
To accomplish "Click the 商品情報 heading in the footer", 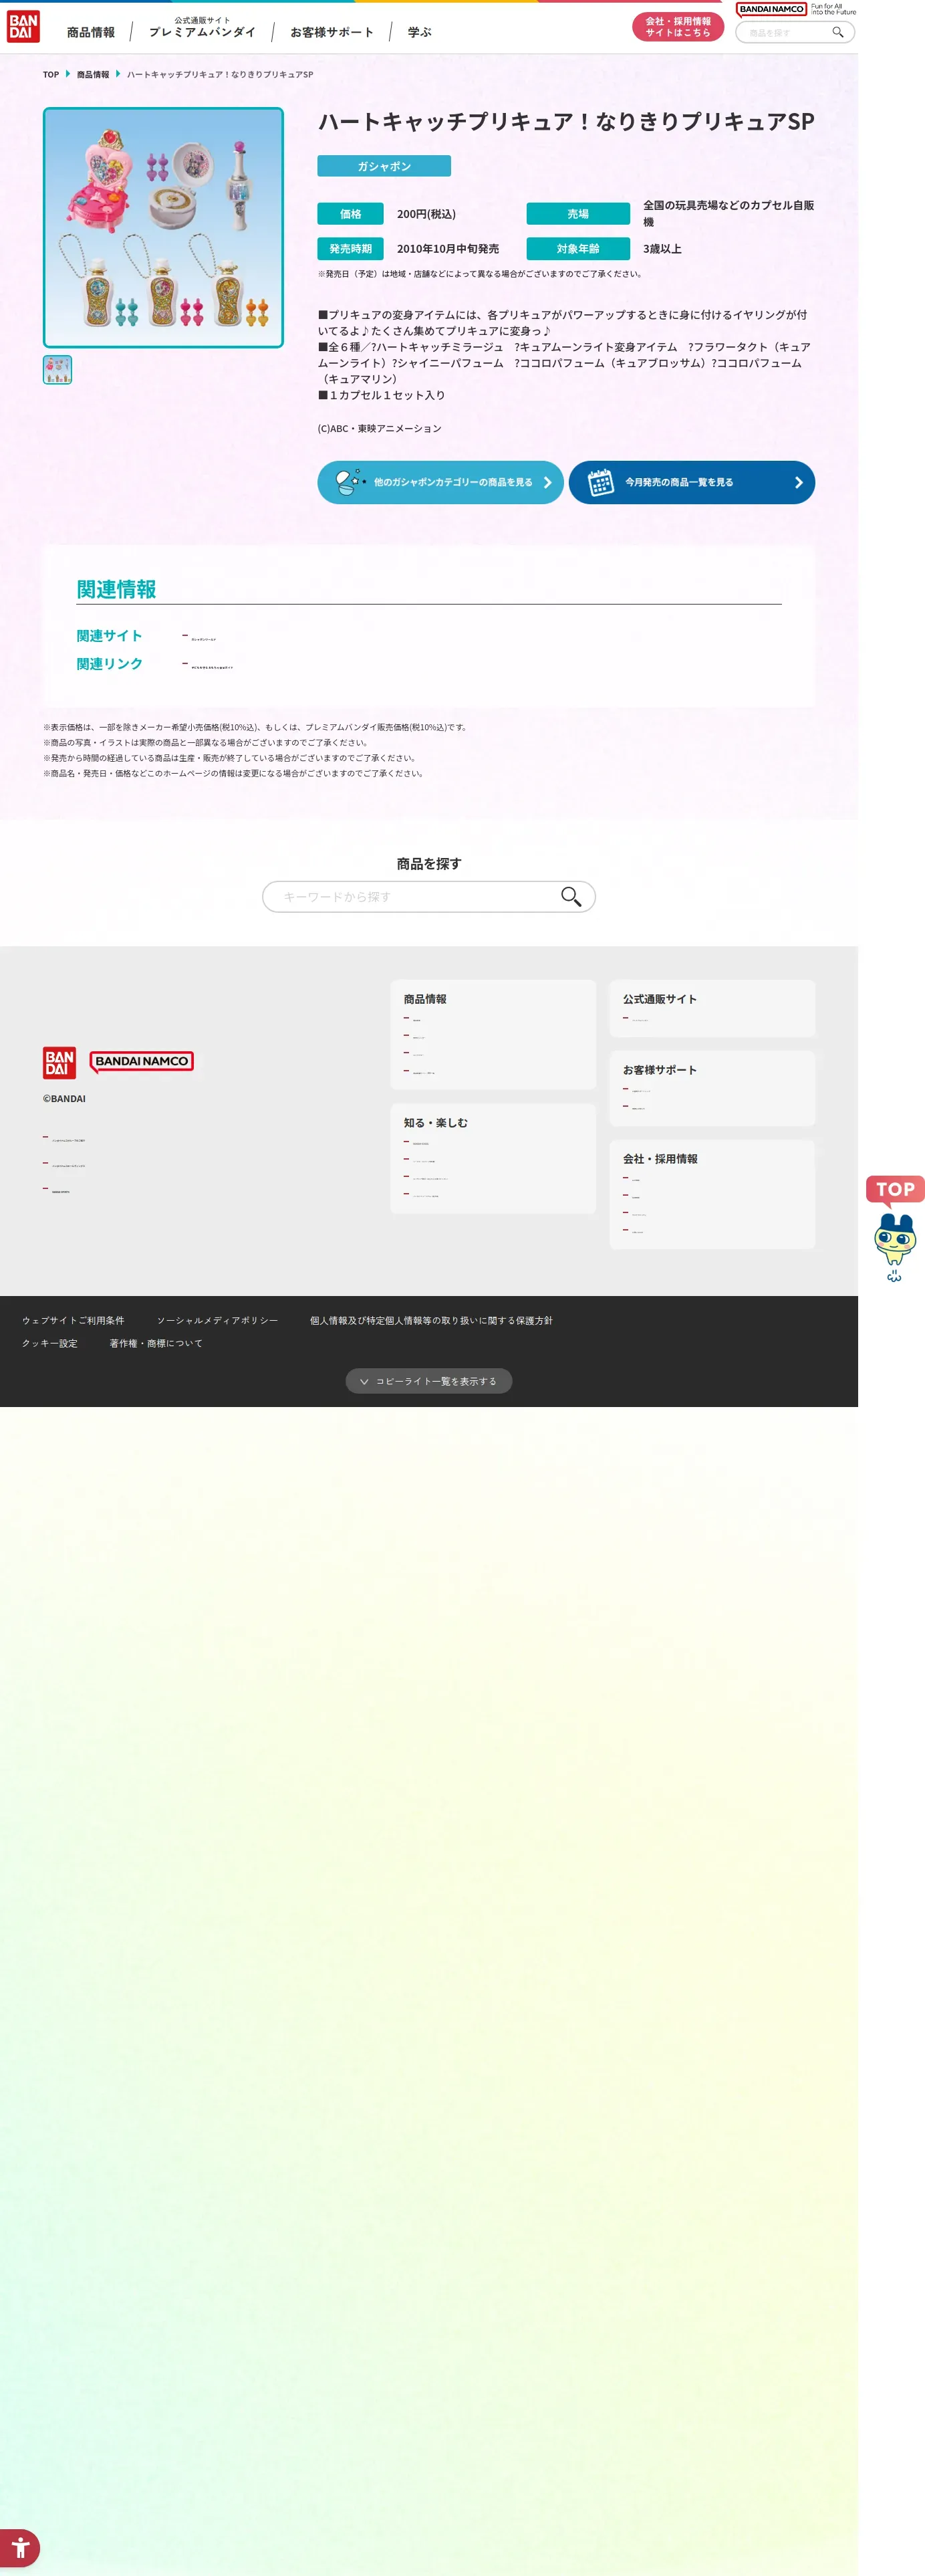I will 426,999.
